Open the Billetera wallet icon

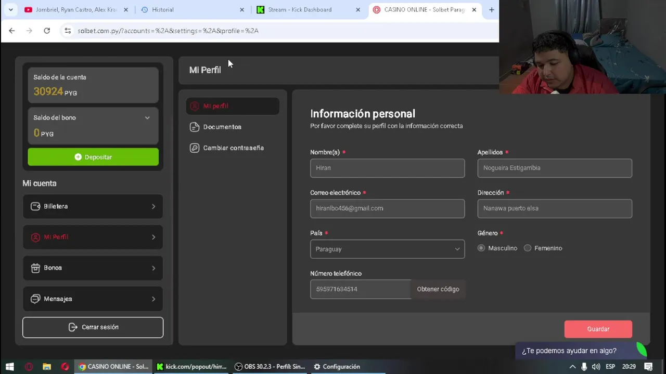pos(35,206)
